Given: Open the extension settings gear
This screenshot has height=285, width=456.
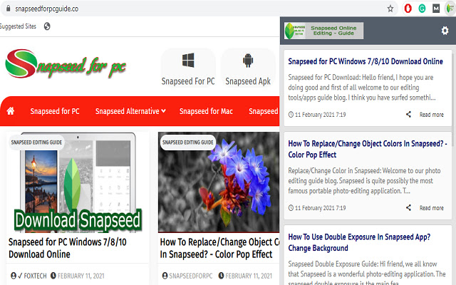Looking at the screenshot, I should point(445,31).
